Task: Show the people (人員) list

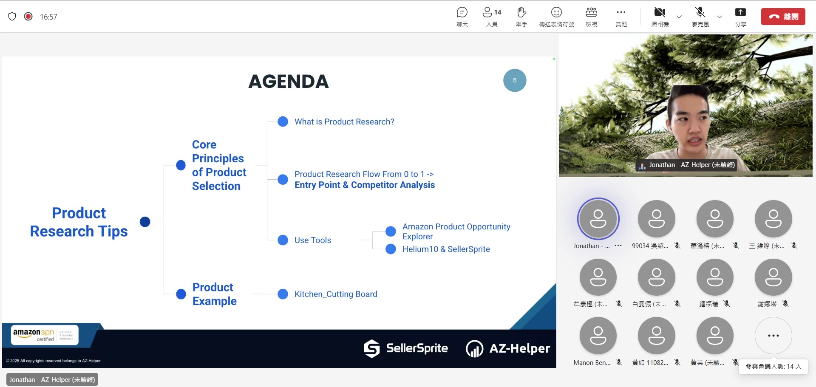Action: [492, 17]
